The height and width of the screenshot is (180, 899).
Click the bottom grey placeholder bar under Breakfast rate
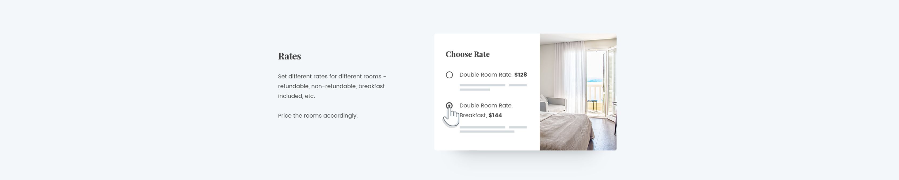[x=487, y=132]
